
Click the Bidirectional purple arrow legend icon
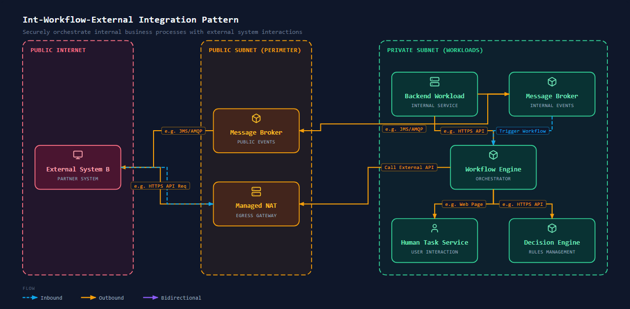pos(151,298)
